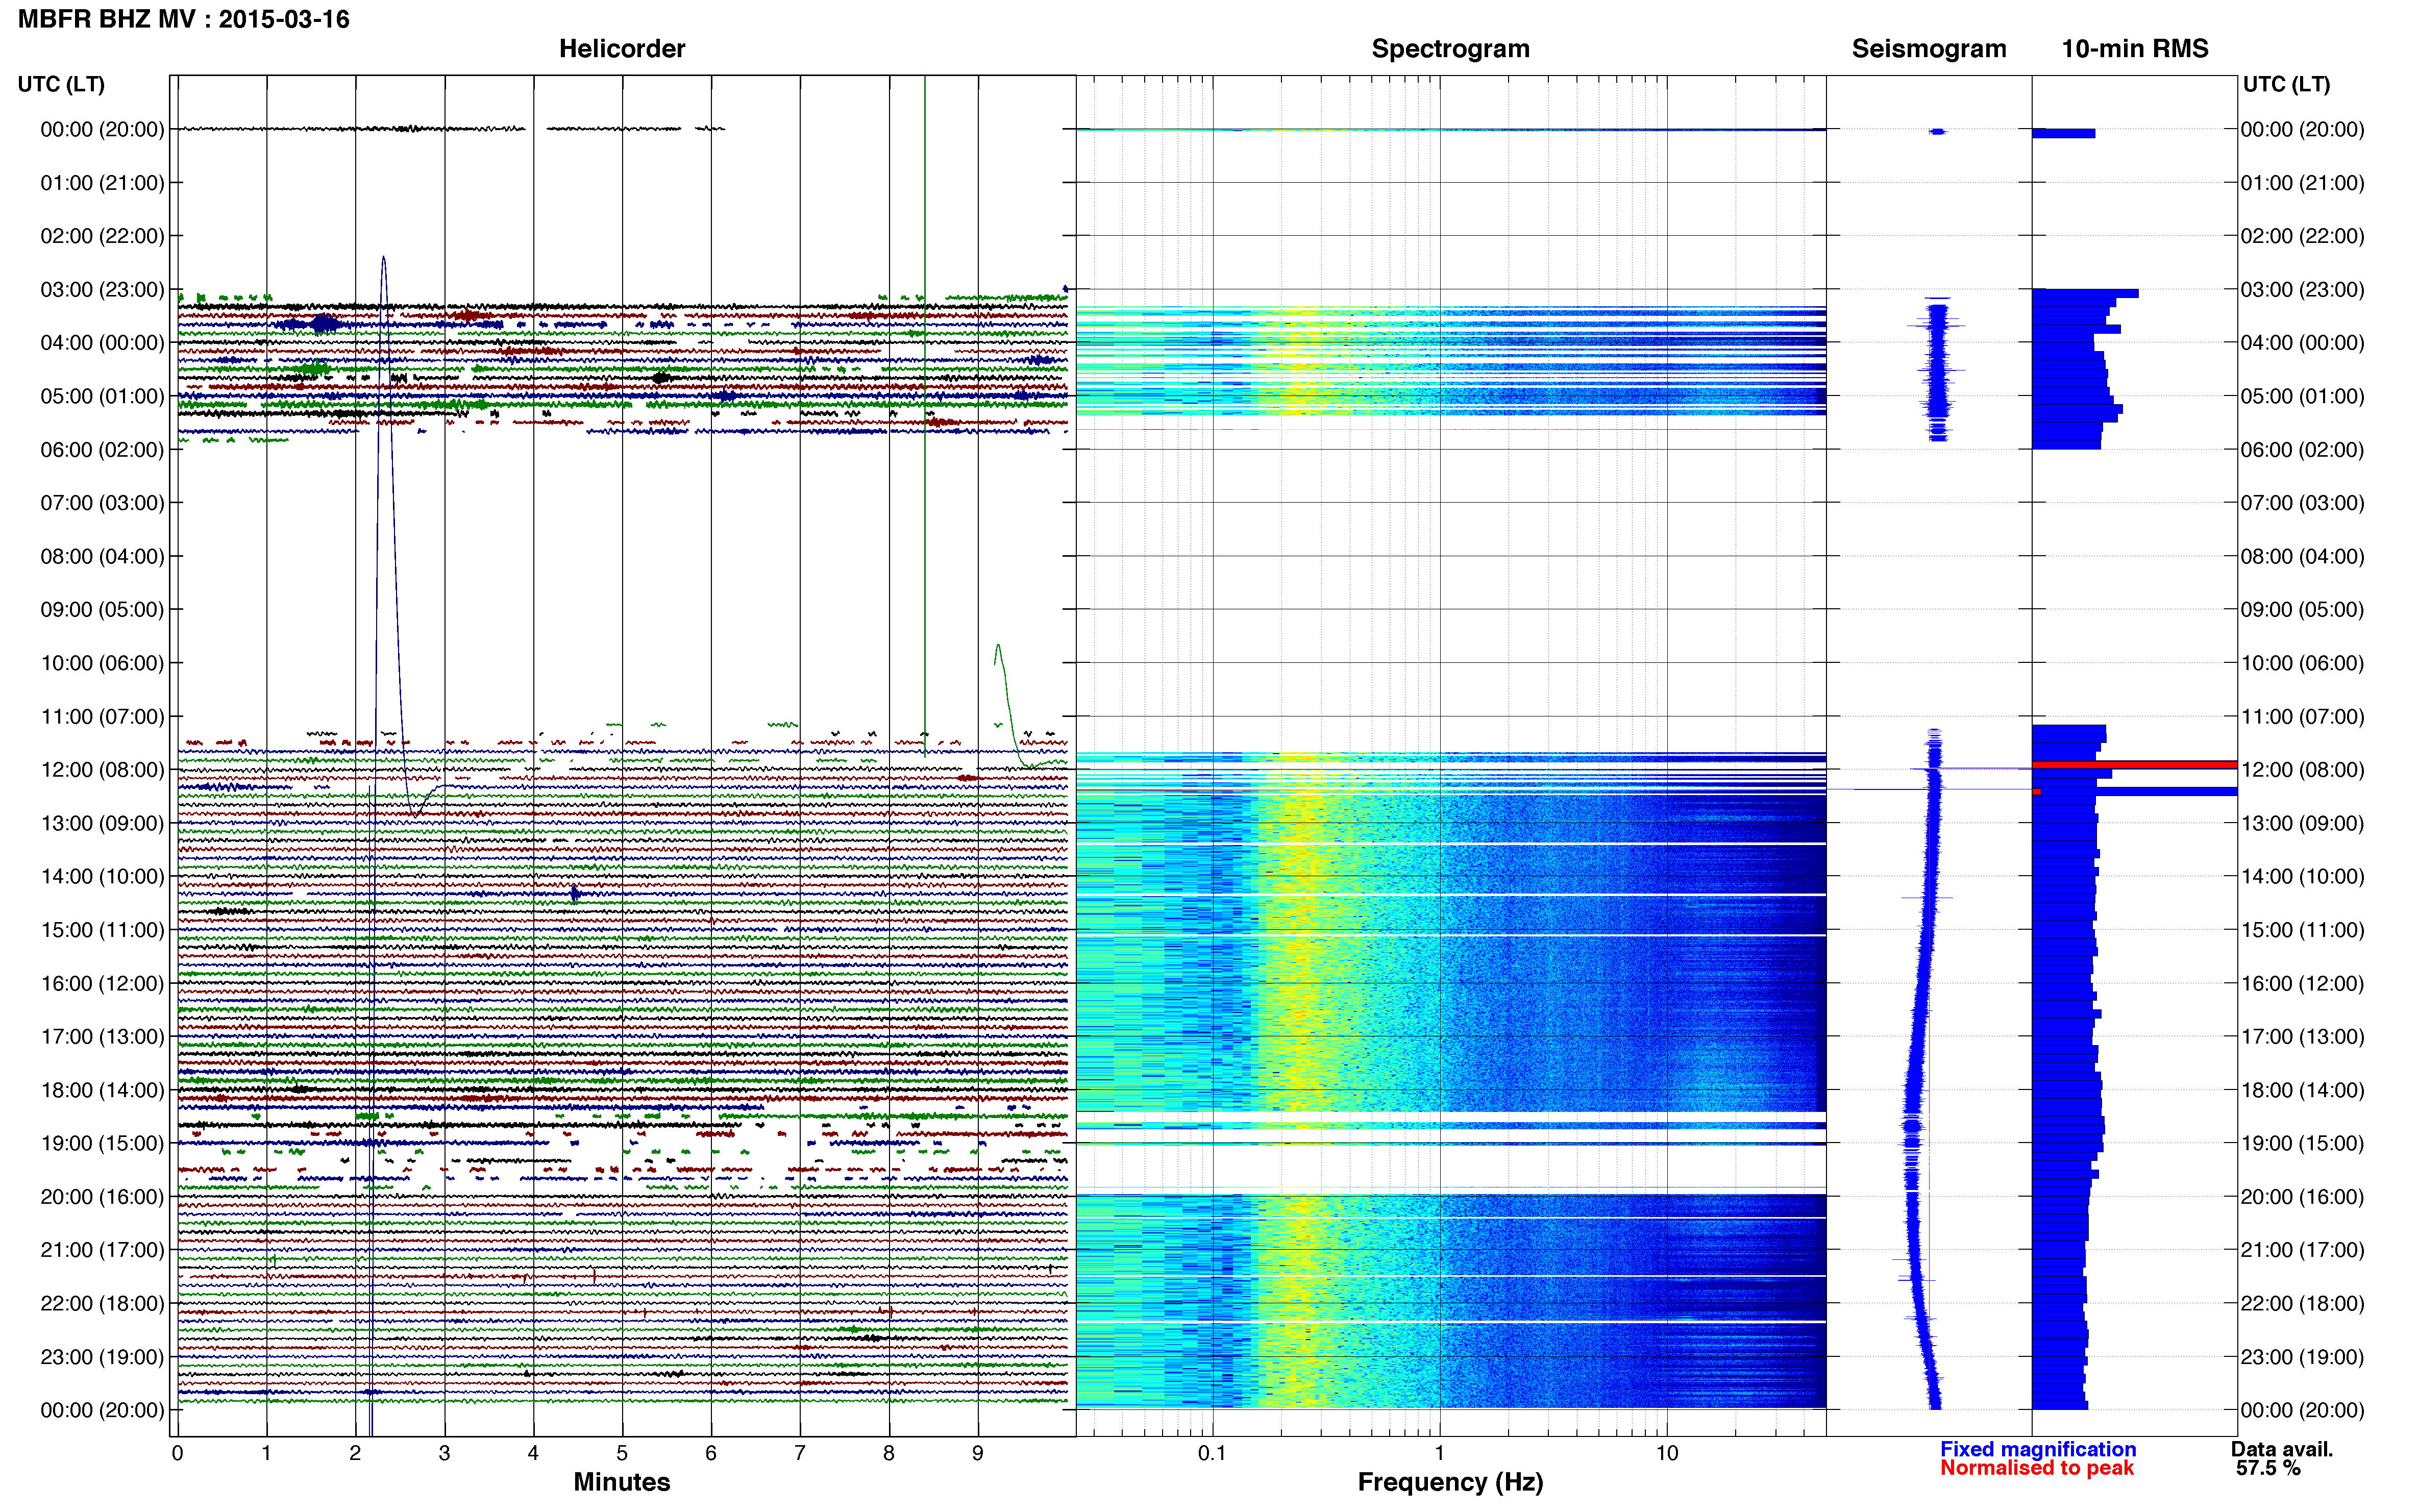Click right time label '04:00 (00:00)'
This screenshot has width=2419, height=1512.
coord(2302,343)
